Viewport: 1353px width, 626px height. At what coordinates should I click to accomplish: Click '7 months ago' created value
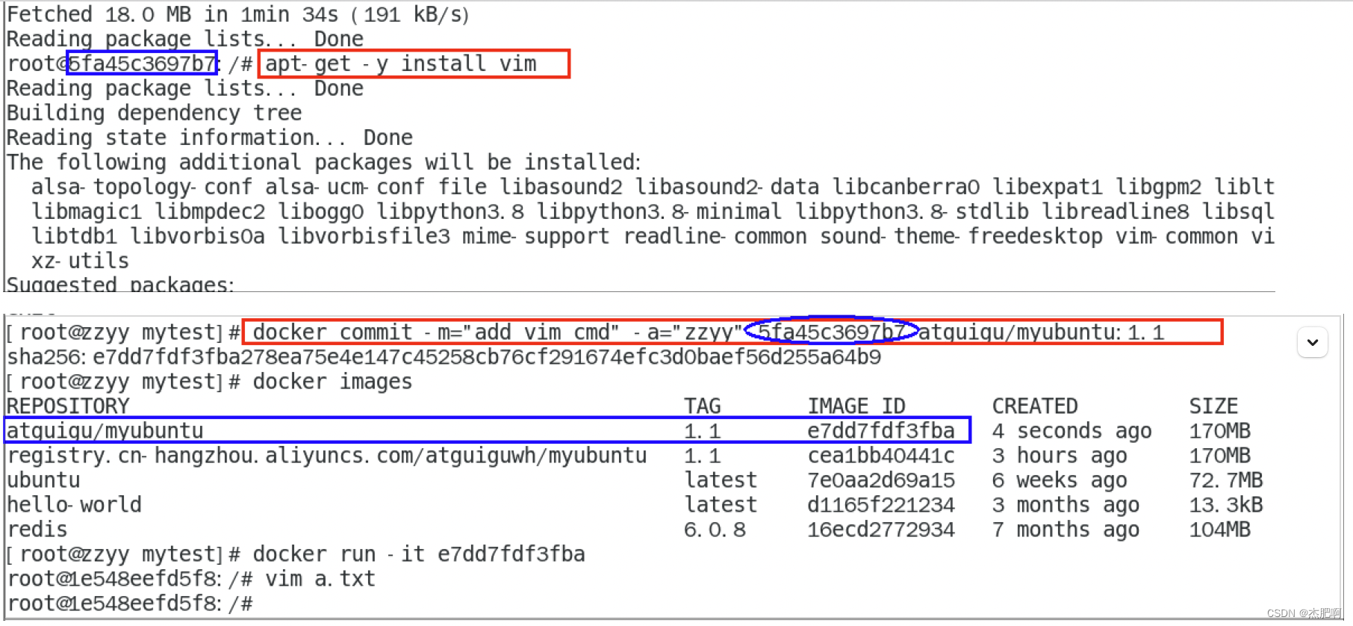1066,530
